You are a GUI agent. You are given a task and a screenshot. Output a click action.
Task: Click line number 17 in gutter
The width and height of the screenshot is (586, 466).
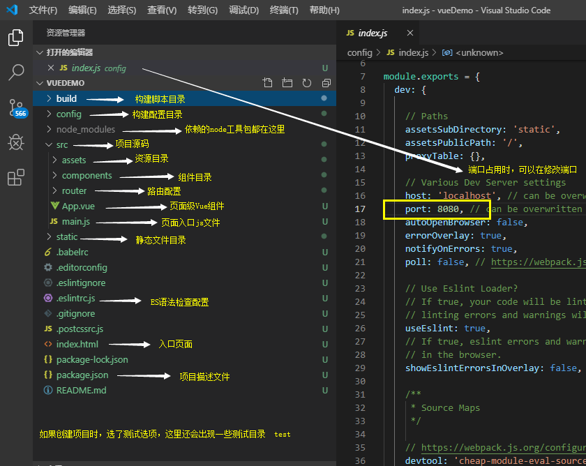point(360,209)
